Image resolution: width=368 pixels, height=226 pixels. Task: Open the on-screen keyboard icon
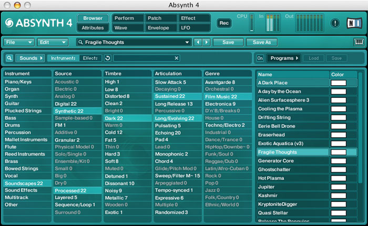[359, 42]
